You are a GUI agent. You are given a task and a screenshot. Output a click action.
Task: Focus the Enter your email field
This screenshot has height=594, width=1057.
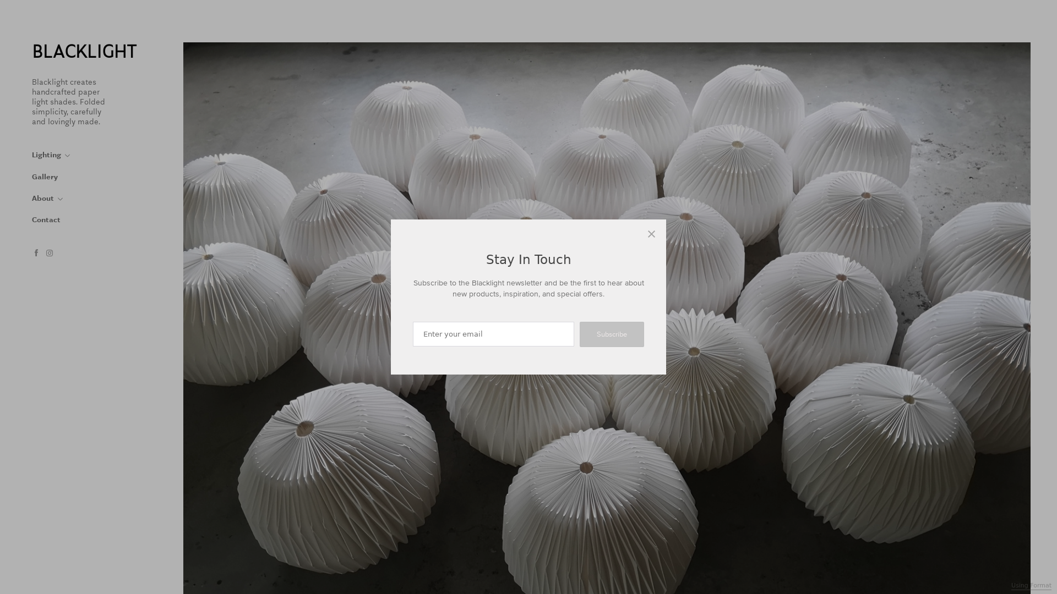493,334
